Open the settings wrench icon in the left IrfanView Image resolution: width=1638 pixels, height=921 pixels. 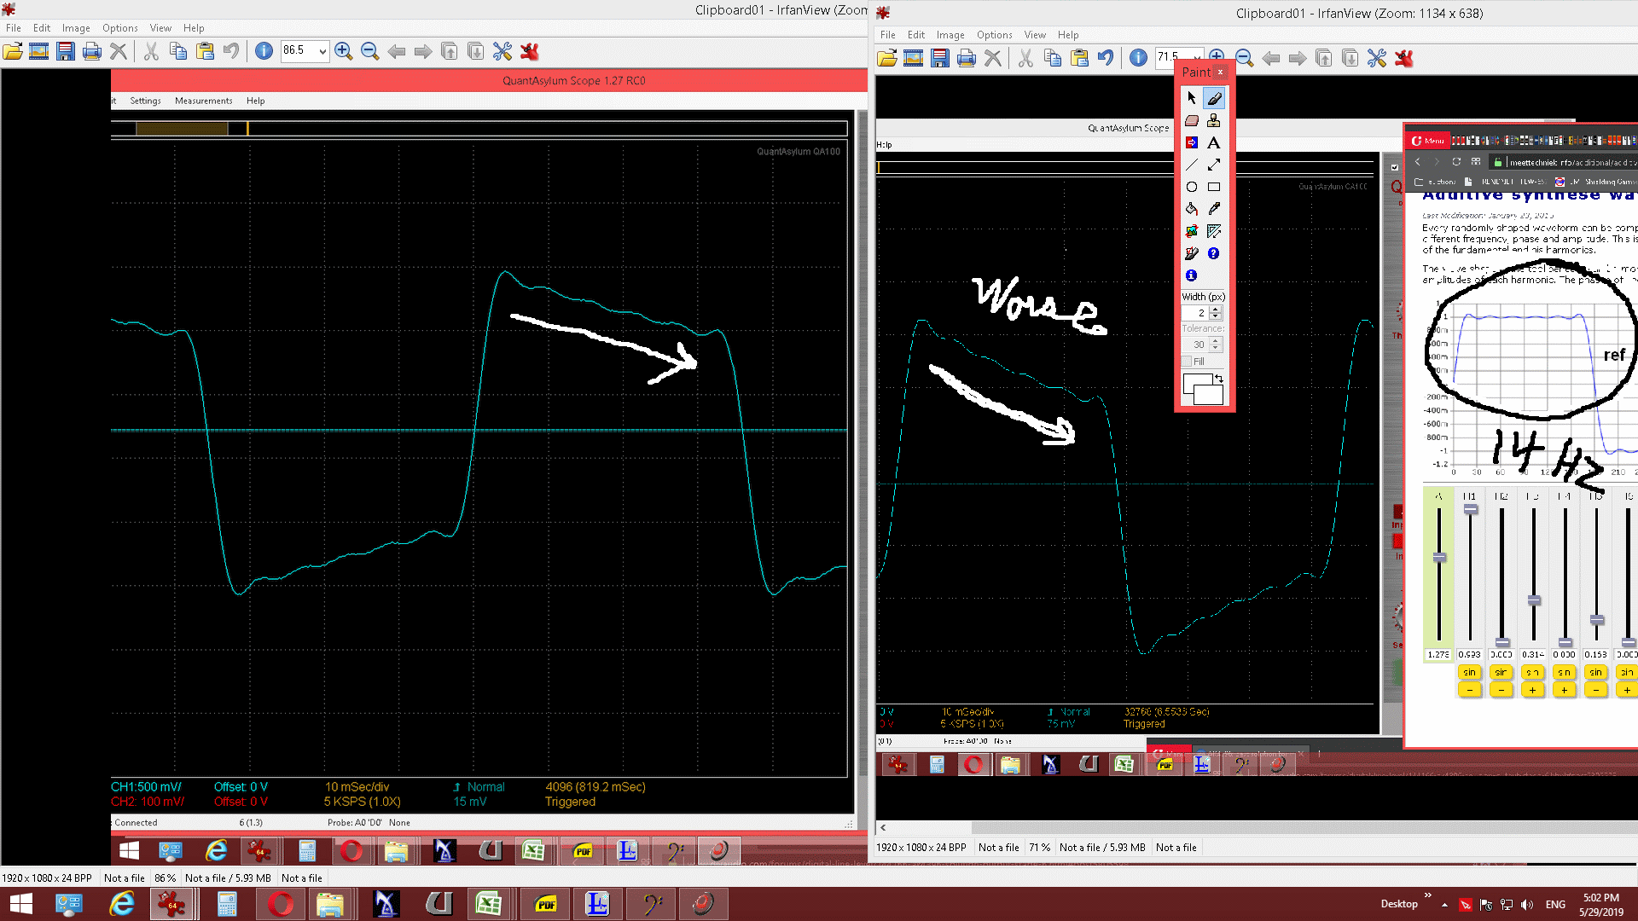[502, 52]
